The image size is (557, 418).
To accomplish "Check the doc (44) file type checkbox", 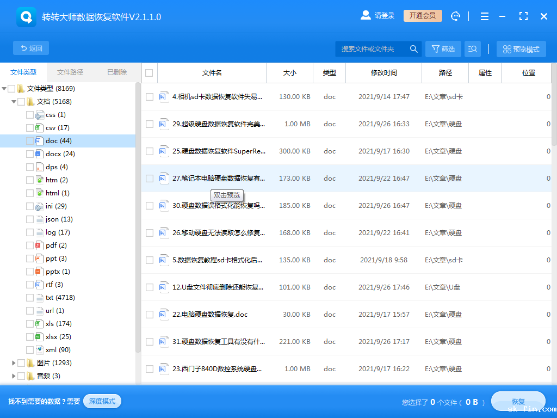I will pyautogui.click(x=30, y=140).
